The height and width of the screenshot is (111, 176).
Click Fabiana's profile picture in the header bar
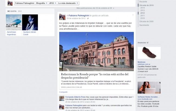point(10,3)
